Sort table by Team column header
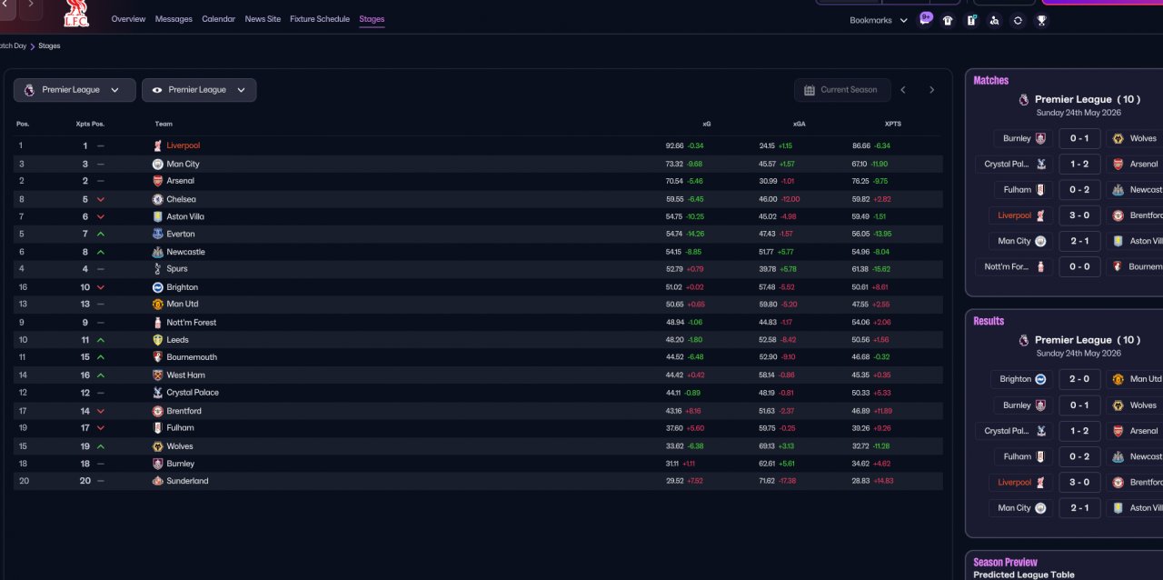 point(164,124)
